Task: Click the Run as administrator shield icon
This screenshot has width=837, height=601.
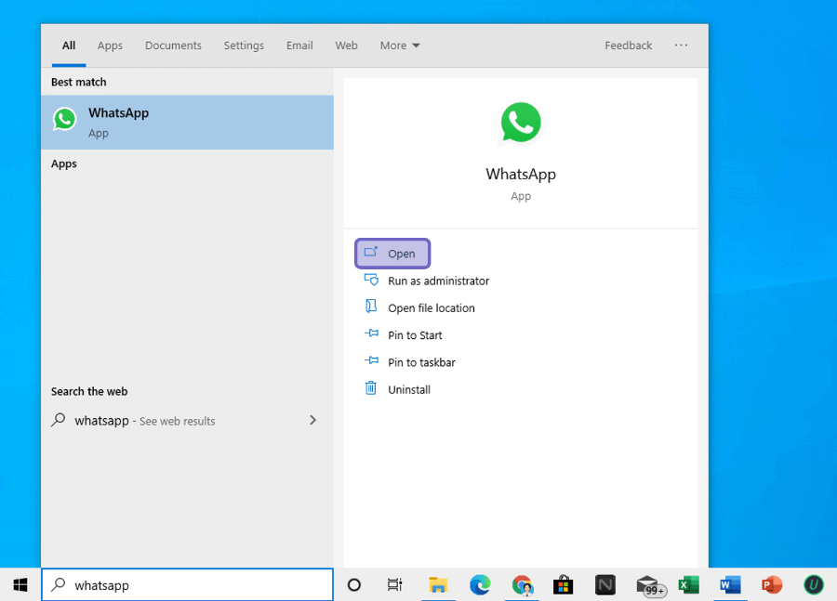Action: pyautogui.click(x=371, y=279)
